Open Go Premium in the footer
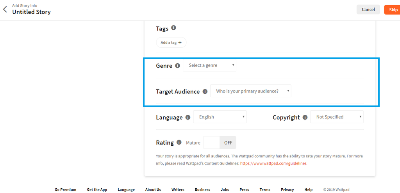Viewport: 400px width, 193px height. pyautogui.click(x=65, y=189)
